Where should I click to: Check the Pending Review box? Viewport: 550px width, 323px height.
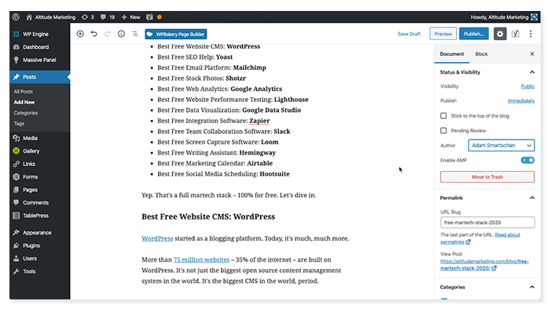pyautogui.click(x=443, y=130)
